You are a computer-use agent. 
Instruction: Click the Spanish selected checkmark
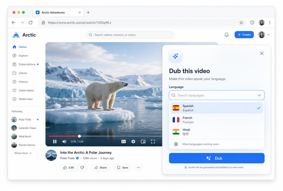coord(259,108)
